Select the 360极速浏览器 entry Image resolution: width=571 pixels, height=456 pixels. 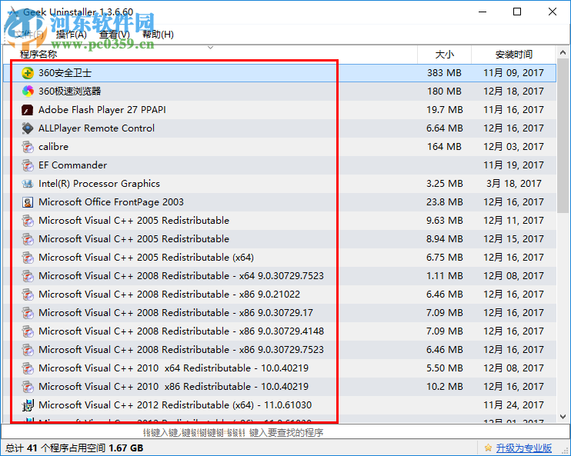(x=69, y=92)
